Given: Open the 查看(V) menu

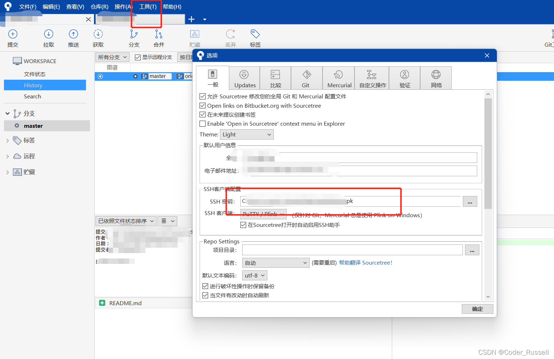Looking at the screenshot, I should coord(75,6).
